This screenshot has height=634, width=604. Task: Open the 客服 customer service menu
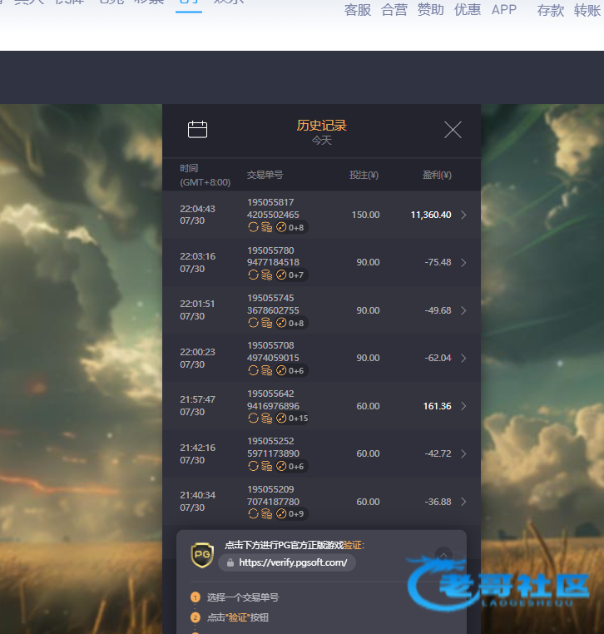358,10
